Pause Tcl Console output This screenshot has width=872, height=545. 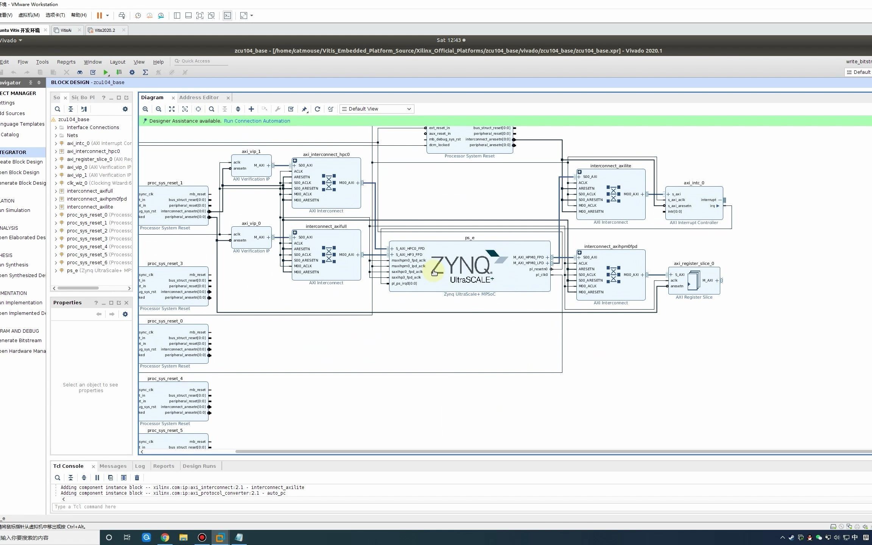tap(97, 478)
